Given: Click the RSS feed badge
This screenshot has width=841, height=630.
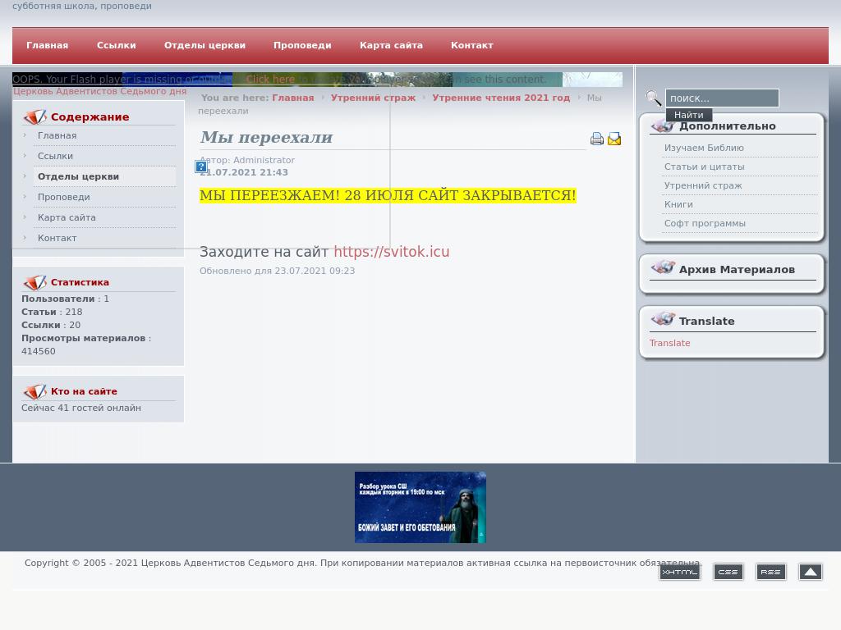Looking at the screenshot, I should (x=770, y=572).
